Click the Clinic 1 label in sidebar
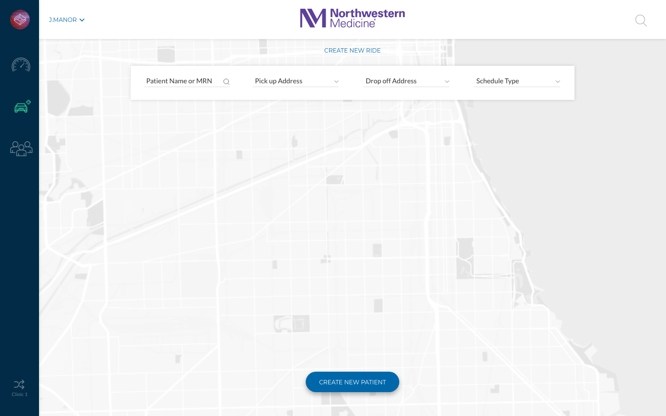666x416 pixels. pyautogui.click(x=20, y=395)
